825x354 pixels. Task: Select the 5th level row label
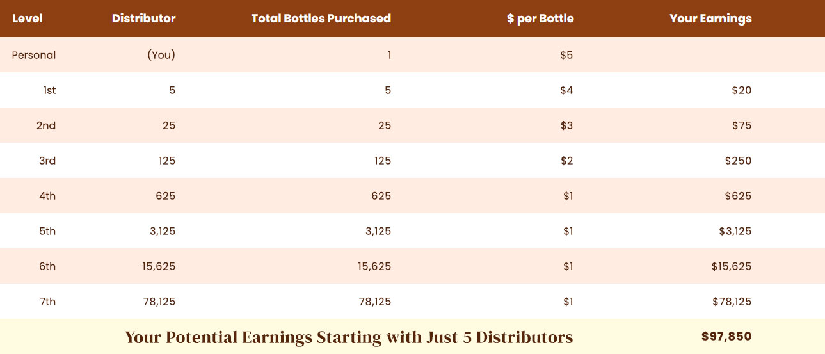[47, 231]
